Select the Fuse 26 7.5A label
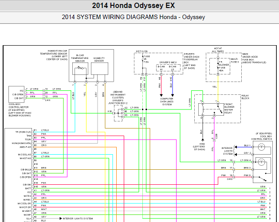The image size is (279, 222). tap(146, 59)
